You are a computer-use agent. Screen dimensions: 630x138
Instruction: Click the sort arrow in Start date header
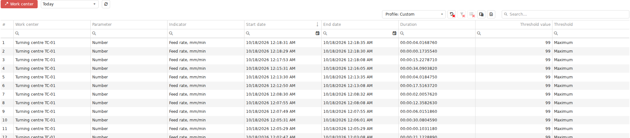pyautogui.click(x=317, y=25)
